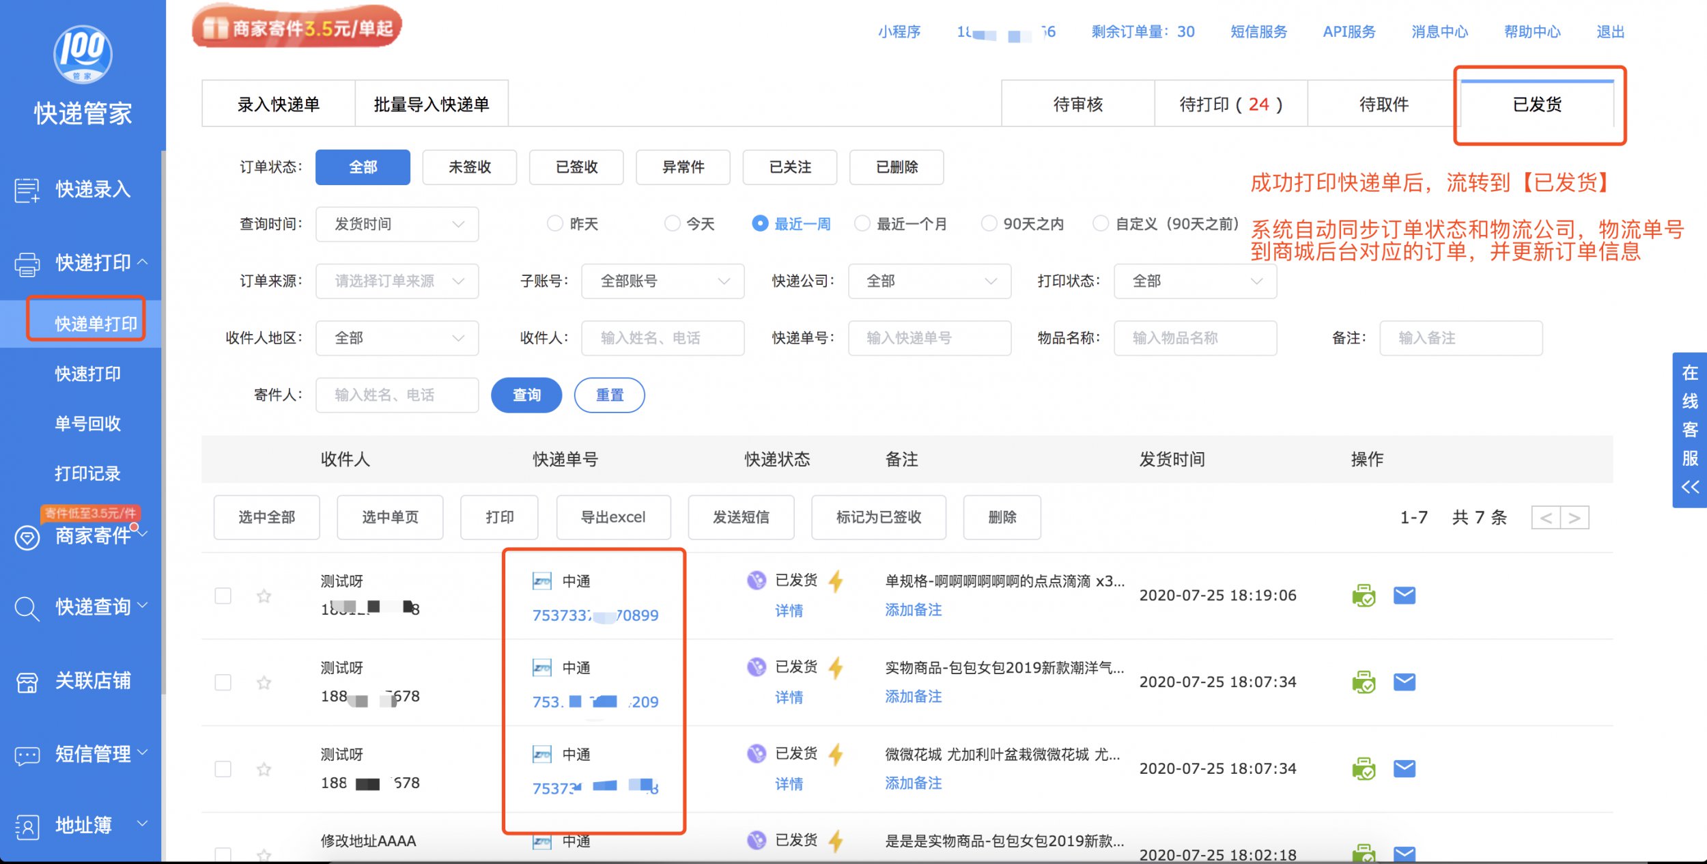This screenshot has height=864, width=1707.
Task: Open the 打印状态 dropdown
Action: pos(1195,281)
